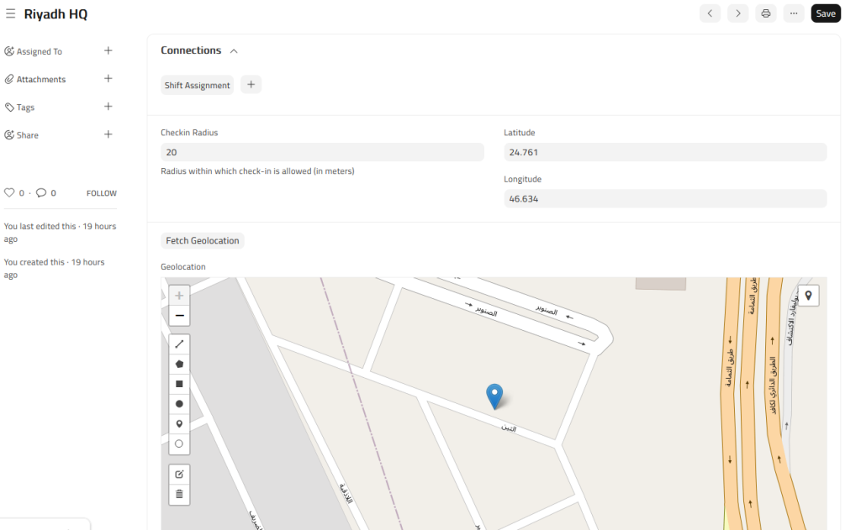Viewport: 861px width, 530px height.
Task: Pick the marker placement tool
Action: pos(179,424)
